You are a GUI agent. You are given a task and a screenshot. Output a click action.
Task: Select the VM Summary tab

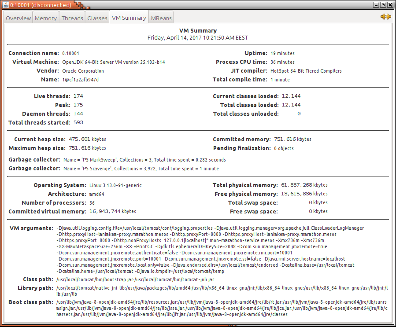click(x=129, y=18)
